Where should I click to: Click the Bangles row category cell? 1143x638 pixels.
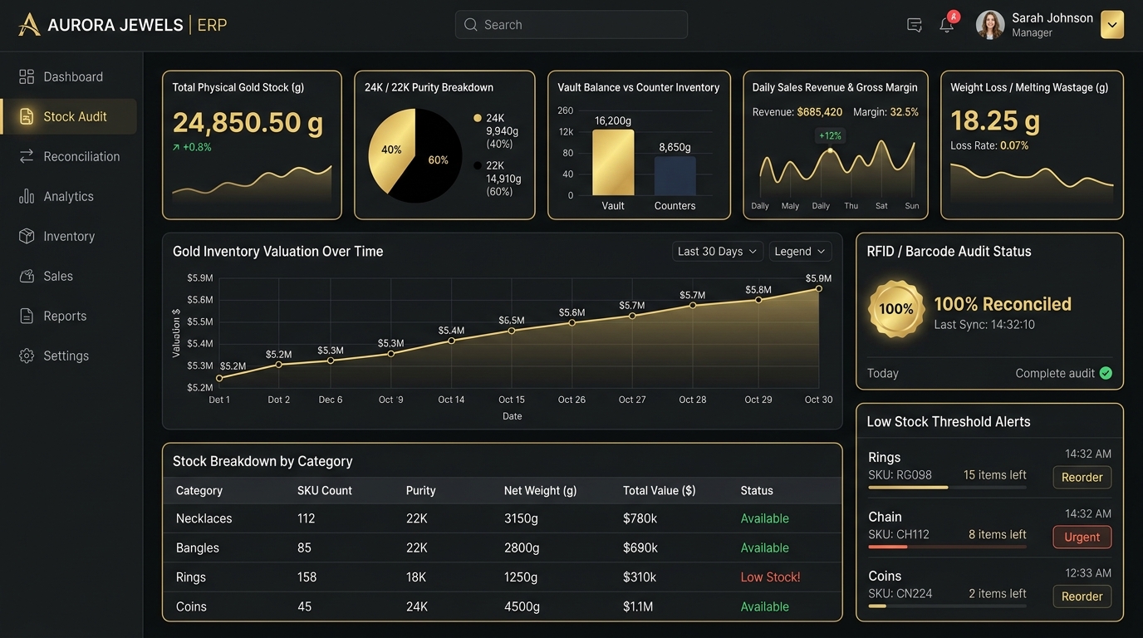tap(198, 548)
